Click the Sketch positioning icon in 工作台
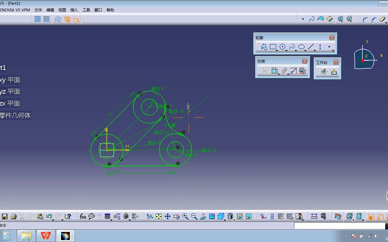The height and width of the screenshot is (242, 388). (324, 72)
